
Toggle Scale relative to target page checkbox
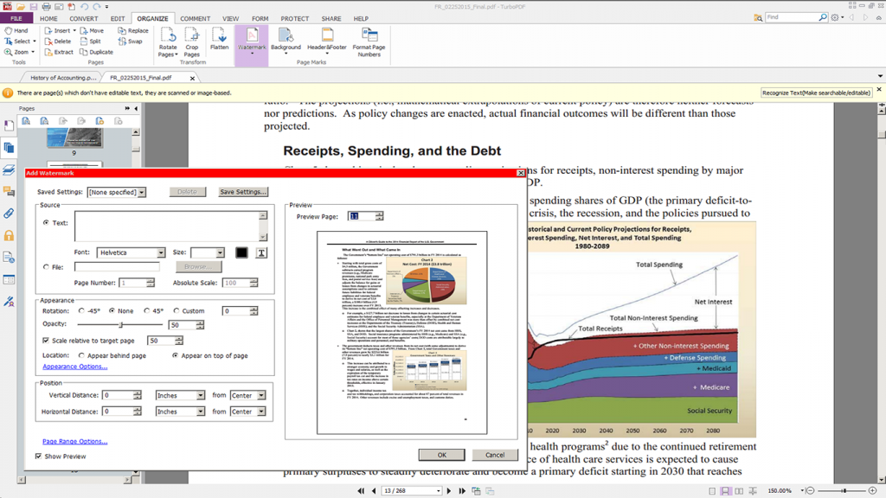(x=46, y=341)
